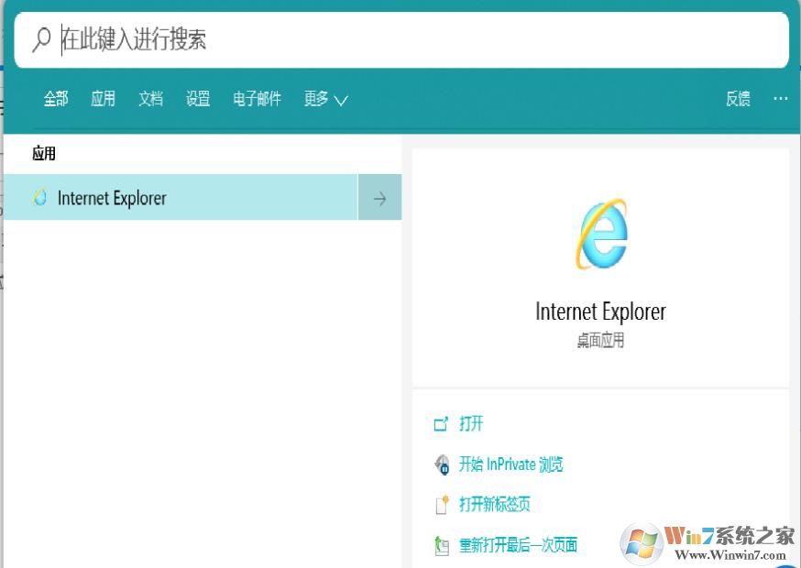
Task: Click the 打开 open action
Action: (470, 423)
